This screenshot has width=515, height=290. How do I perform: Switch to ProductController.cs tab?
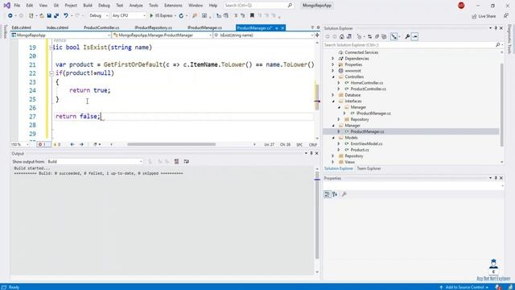101,27
